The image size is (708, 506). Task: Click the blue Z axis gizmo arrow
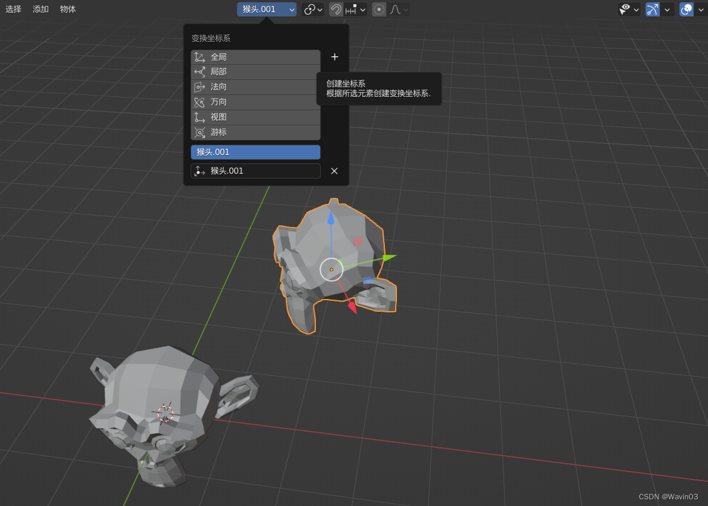[x=331, y=218]
